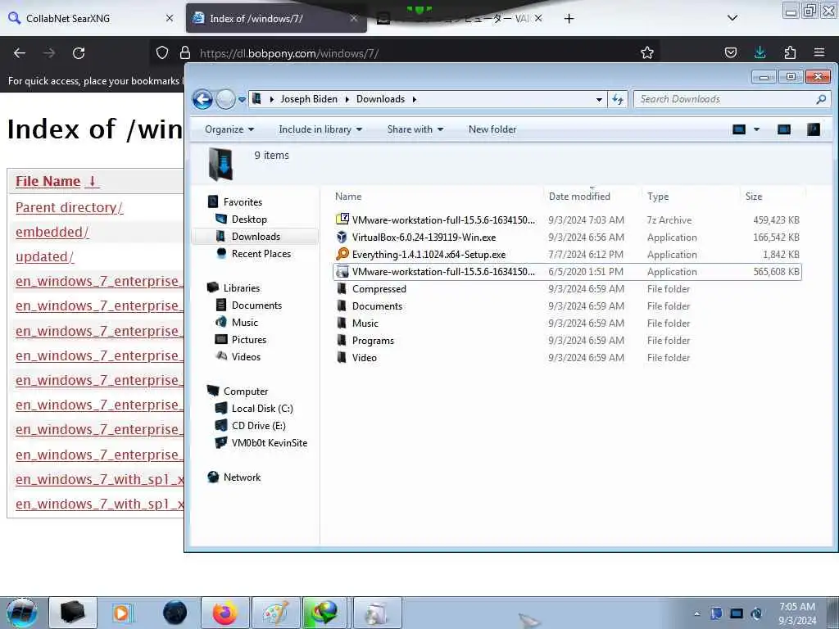Click the New folder button
The width and height of the screenshot is (839, 629).
click(x=492, y=129)
